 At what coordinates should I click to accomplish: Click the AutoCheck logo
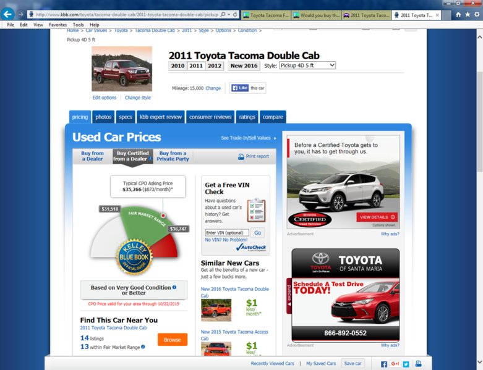tap(250, 247)
